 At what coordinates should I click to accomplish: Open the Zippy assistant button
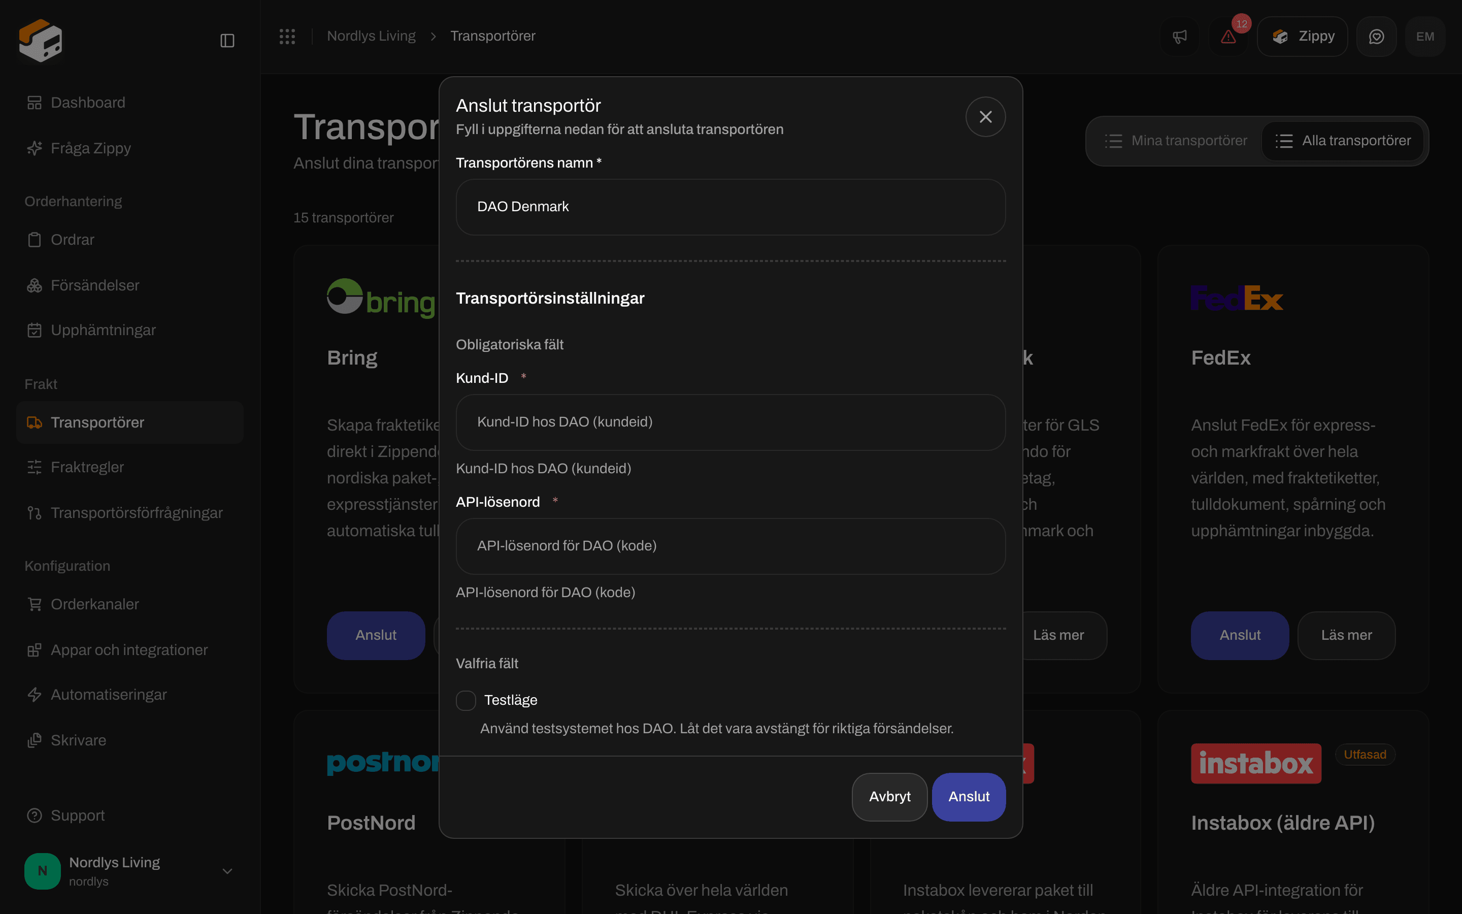[x=1302, y=36]
